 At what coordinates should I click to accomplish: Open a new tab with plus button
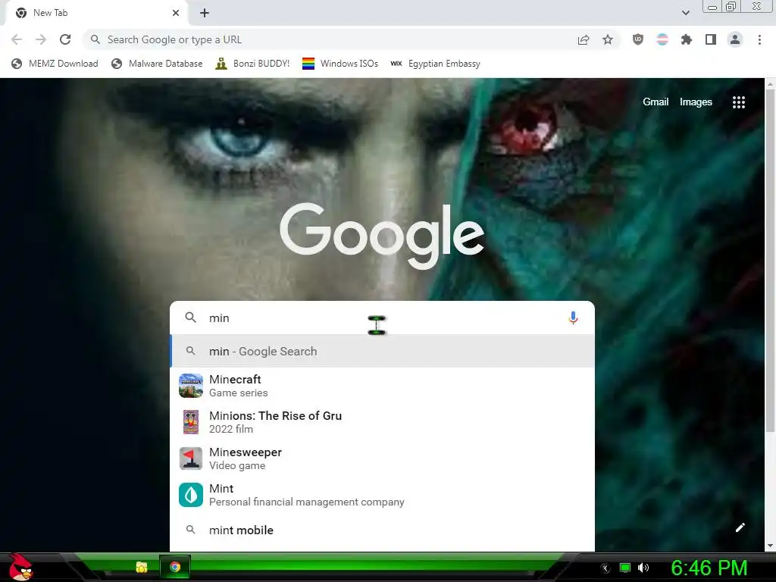(x=205, y=13)
